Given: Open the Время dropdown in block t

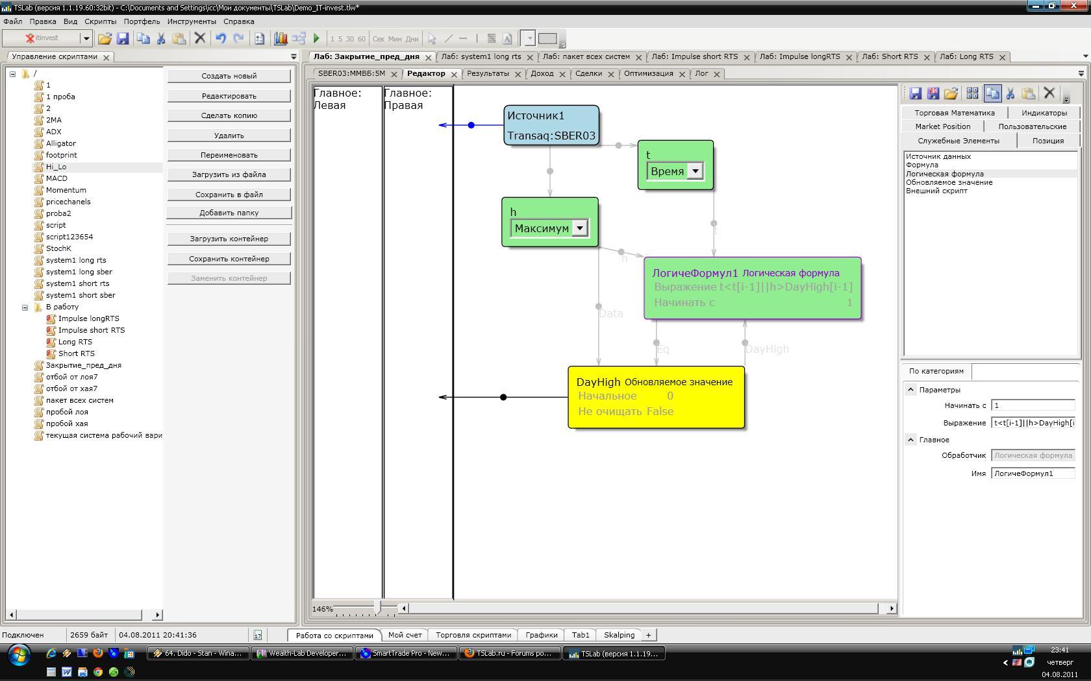Looking at the screenshot, I should (695, 171).
